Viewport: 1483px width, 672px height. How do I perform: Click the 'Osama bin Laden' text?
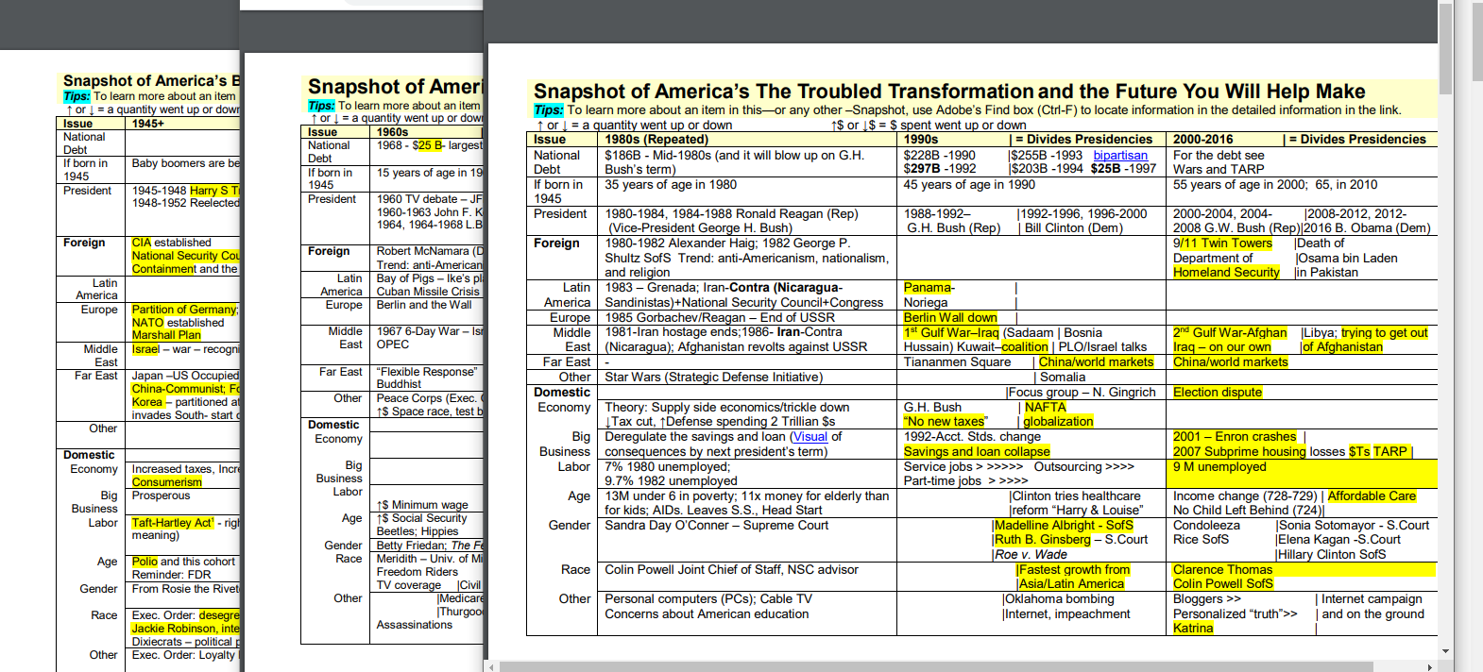click(x=1348, y=258)
